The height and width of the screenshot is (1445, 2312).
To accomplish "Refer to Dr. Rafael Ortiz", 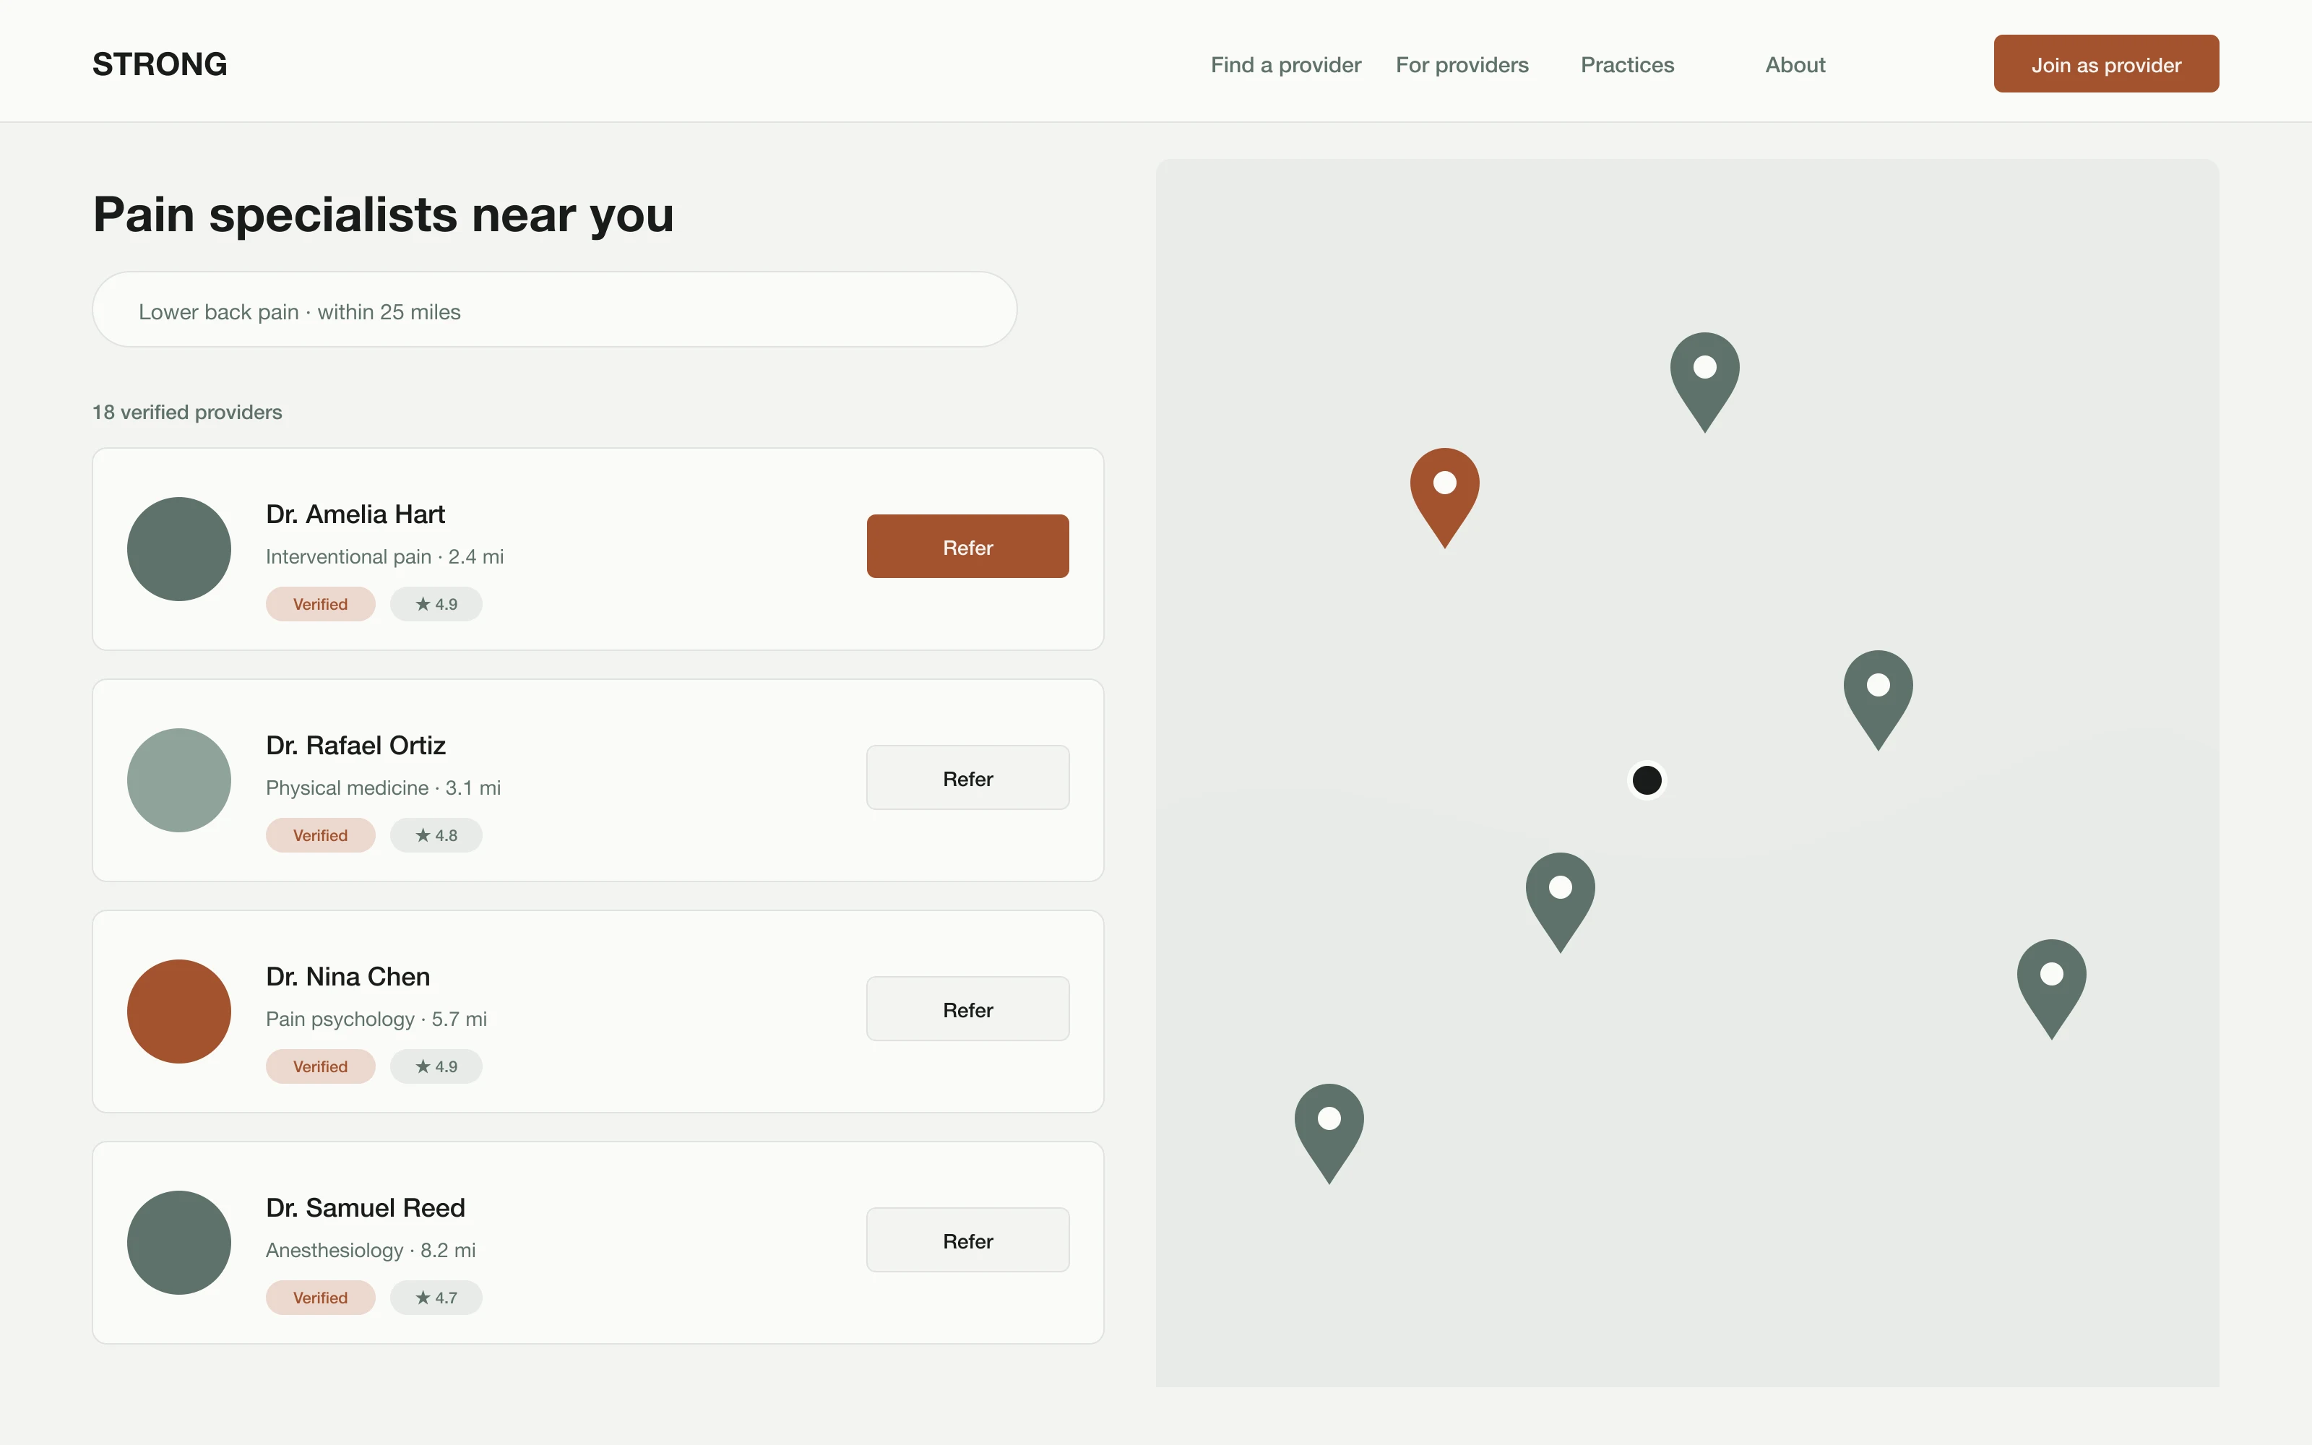I will click(968, 778).
